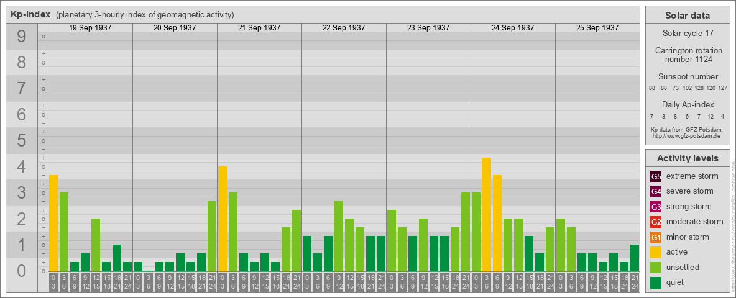736x298 pixels.
Task: Click the 12-15h bar on 19 Sep
Action: pos(96,245)
